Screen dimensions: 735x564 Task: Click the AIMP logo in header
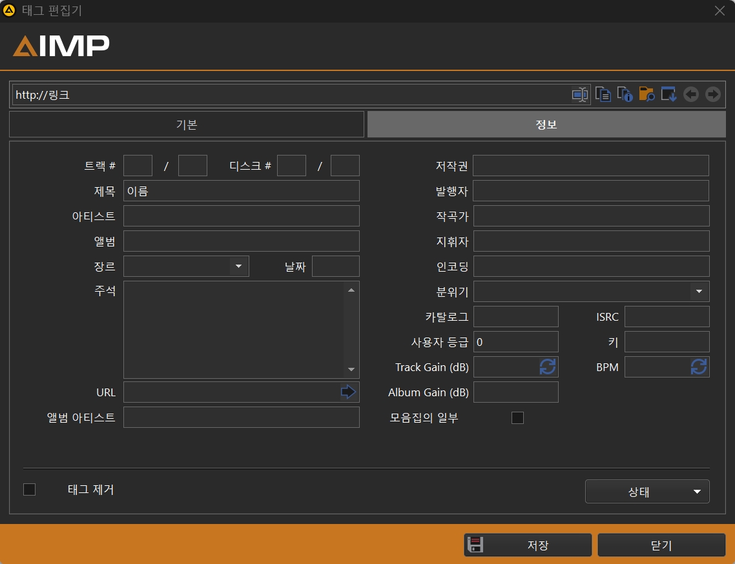tap(61, 46)
